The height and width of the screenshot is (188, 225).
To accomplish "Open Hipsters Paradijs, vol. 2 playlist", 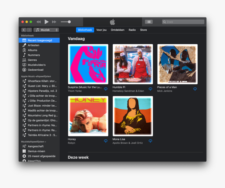I will click(x=39, y=91).
